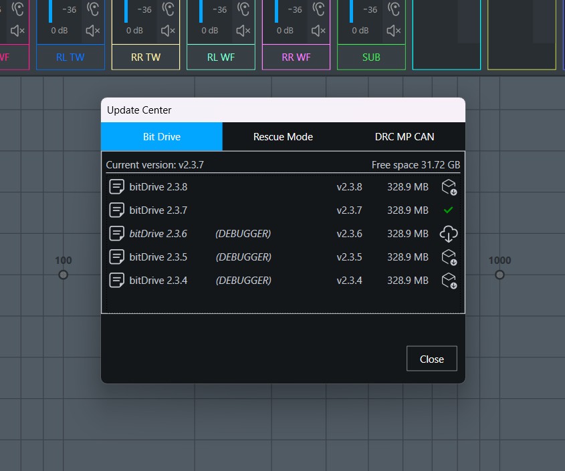Toggle mute on the SUB channel

[x=394, y=31]
